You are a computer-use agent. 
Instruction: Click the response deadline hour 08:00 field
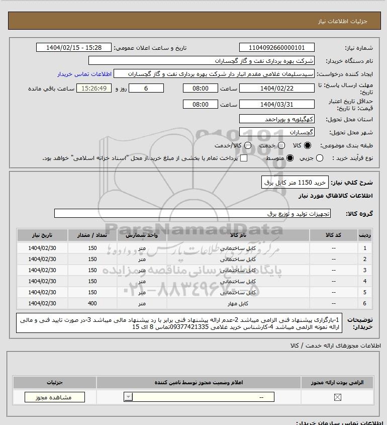tap(201, 89)
